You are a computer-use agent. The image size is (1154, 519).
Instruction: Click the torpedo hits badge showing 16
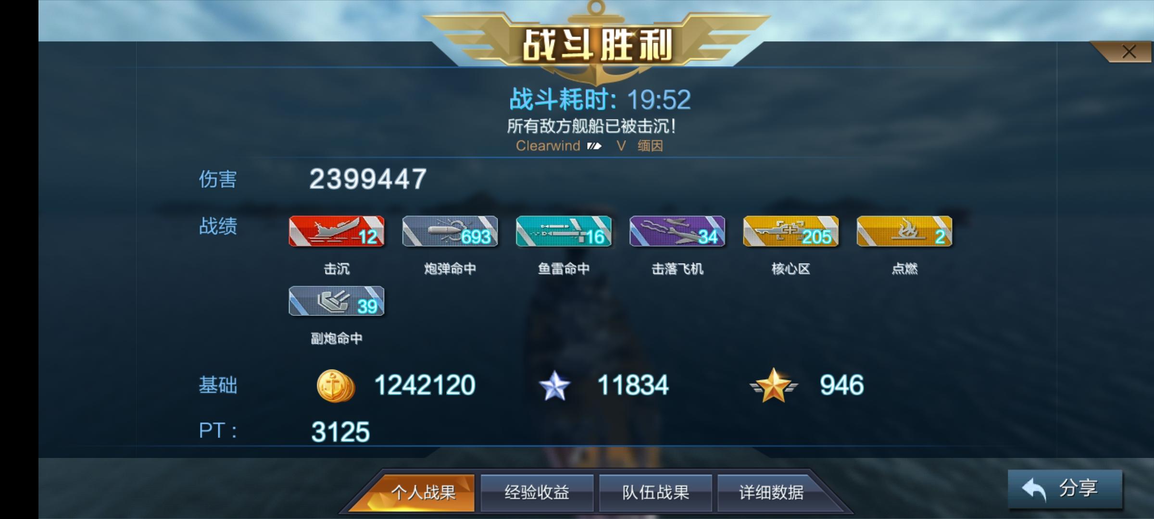click(564, 231)
